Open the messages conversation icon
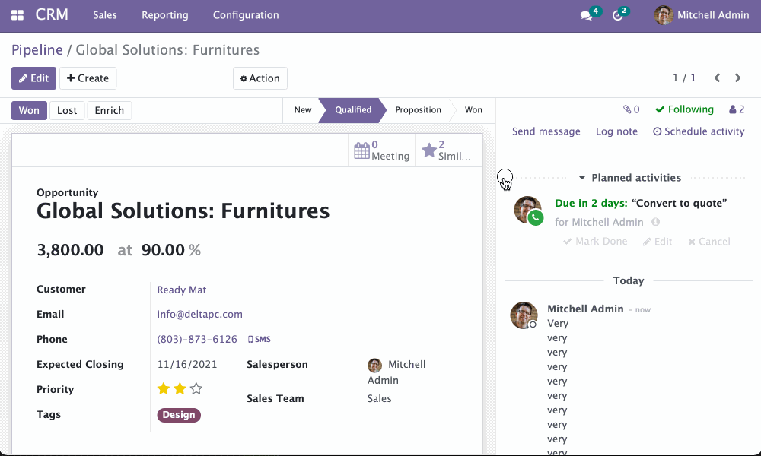Screen dimensions: 761x456 click(586, 14)
